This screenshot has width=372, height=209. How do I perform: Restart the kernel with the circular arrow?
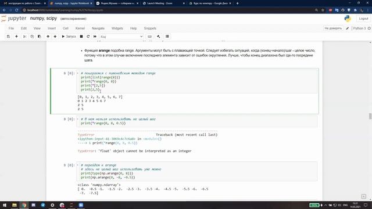(88, 37)
